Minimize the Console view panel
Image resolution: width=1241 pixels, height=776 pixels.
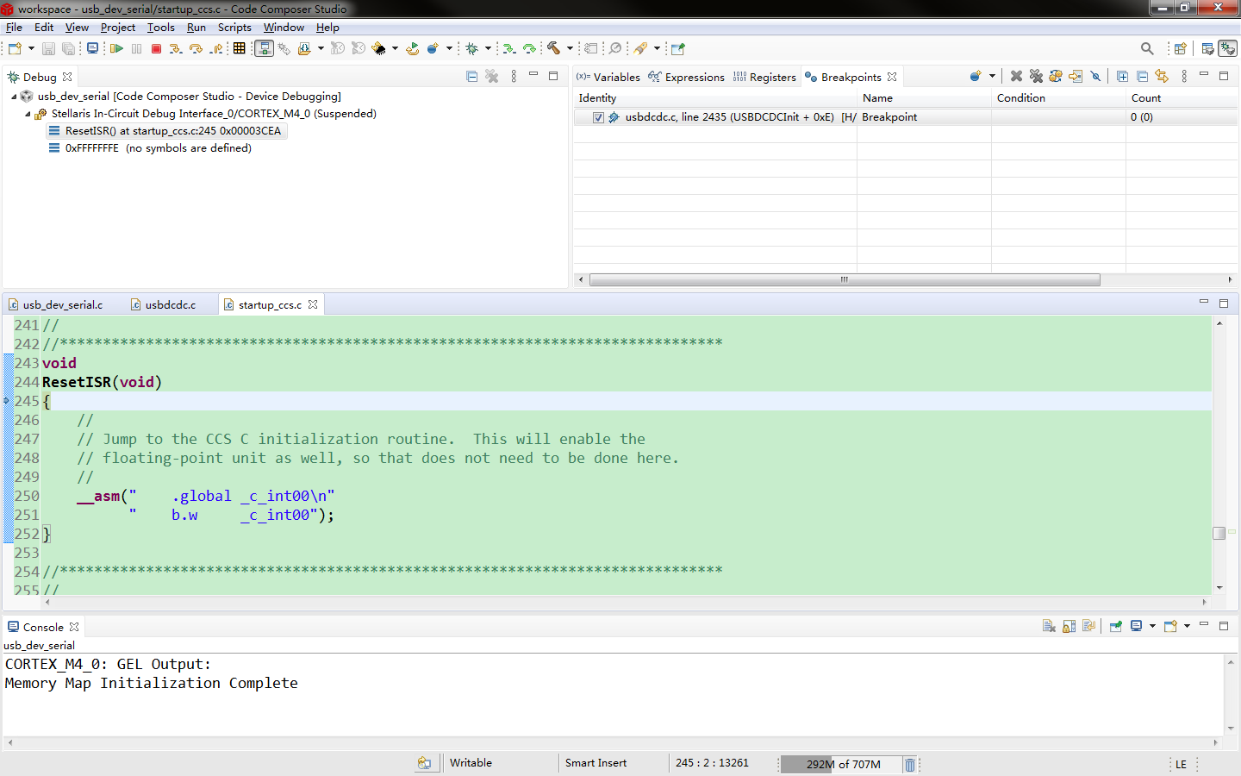click(x=1204, y=624)
